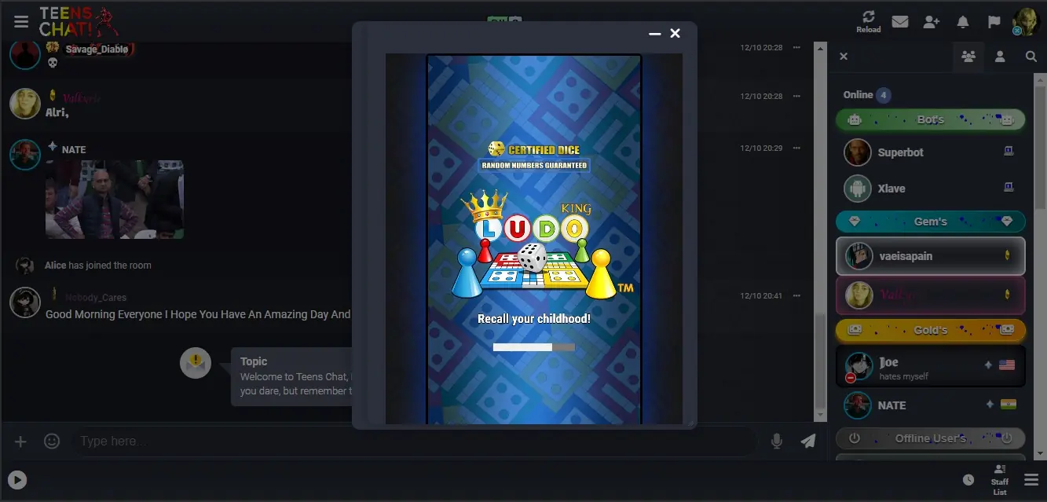Image resolution: width=1047 pixels, height=502 pixels.
Task: Open options menu for Savage_Diablo's 20:28 message
Action: [x=796, y=48]
